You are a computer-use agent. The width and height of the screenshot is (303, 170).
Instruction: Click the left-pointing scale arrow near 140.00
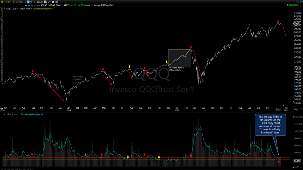(293, 101)
